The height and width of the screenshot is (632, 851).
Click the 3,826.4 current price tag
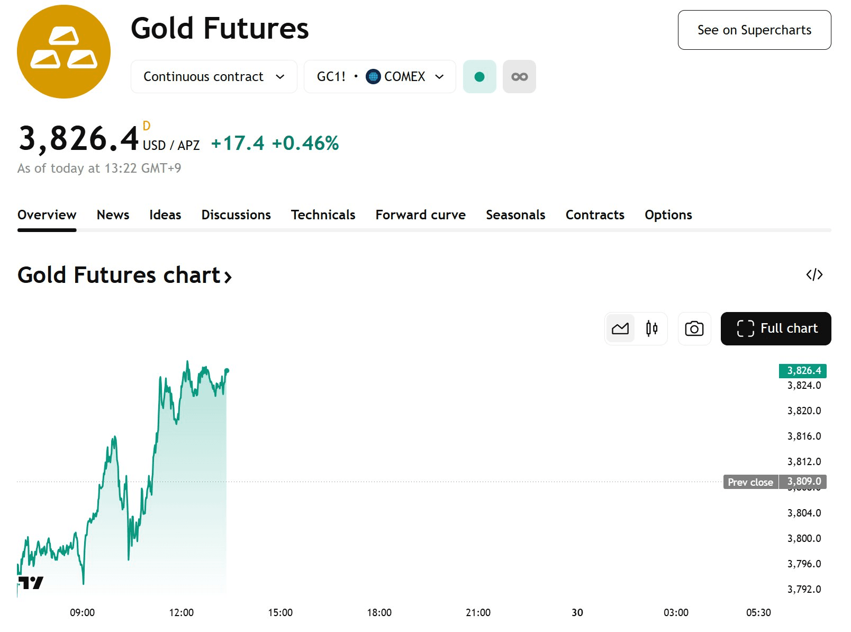(x=802, y=370)
